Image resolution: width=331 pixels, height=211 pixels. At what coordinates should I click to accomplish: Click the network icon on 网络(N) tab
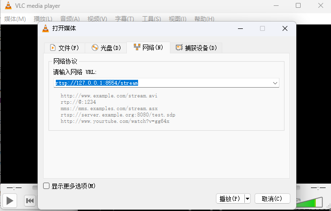137,47
